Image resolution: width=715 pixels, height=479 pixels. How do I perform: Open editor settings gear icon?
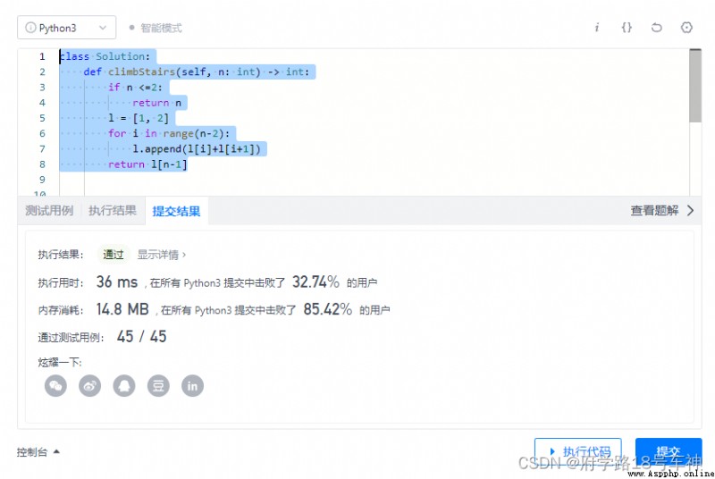point(686,28)
